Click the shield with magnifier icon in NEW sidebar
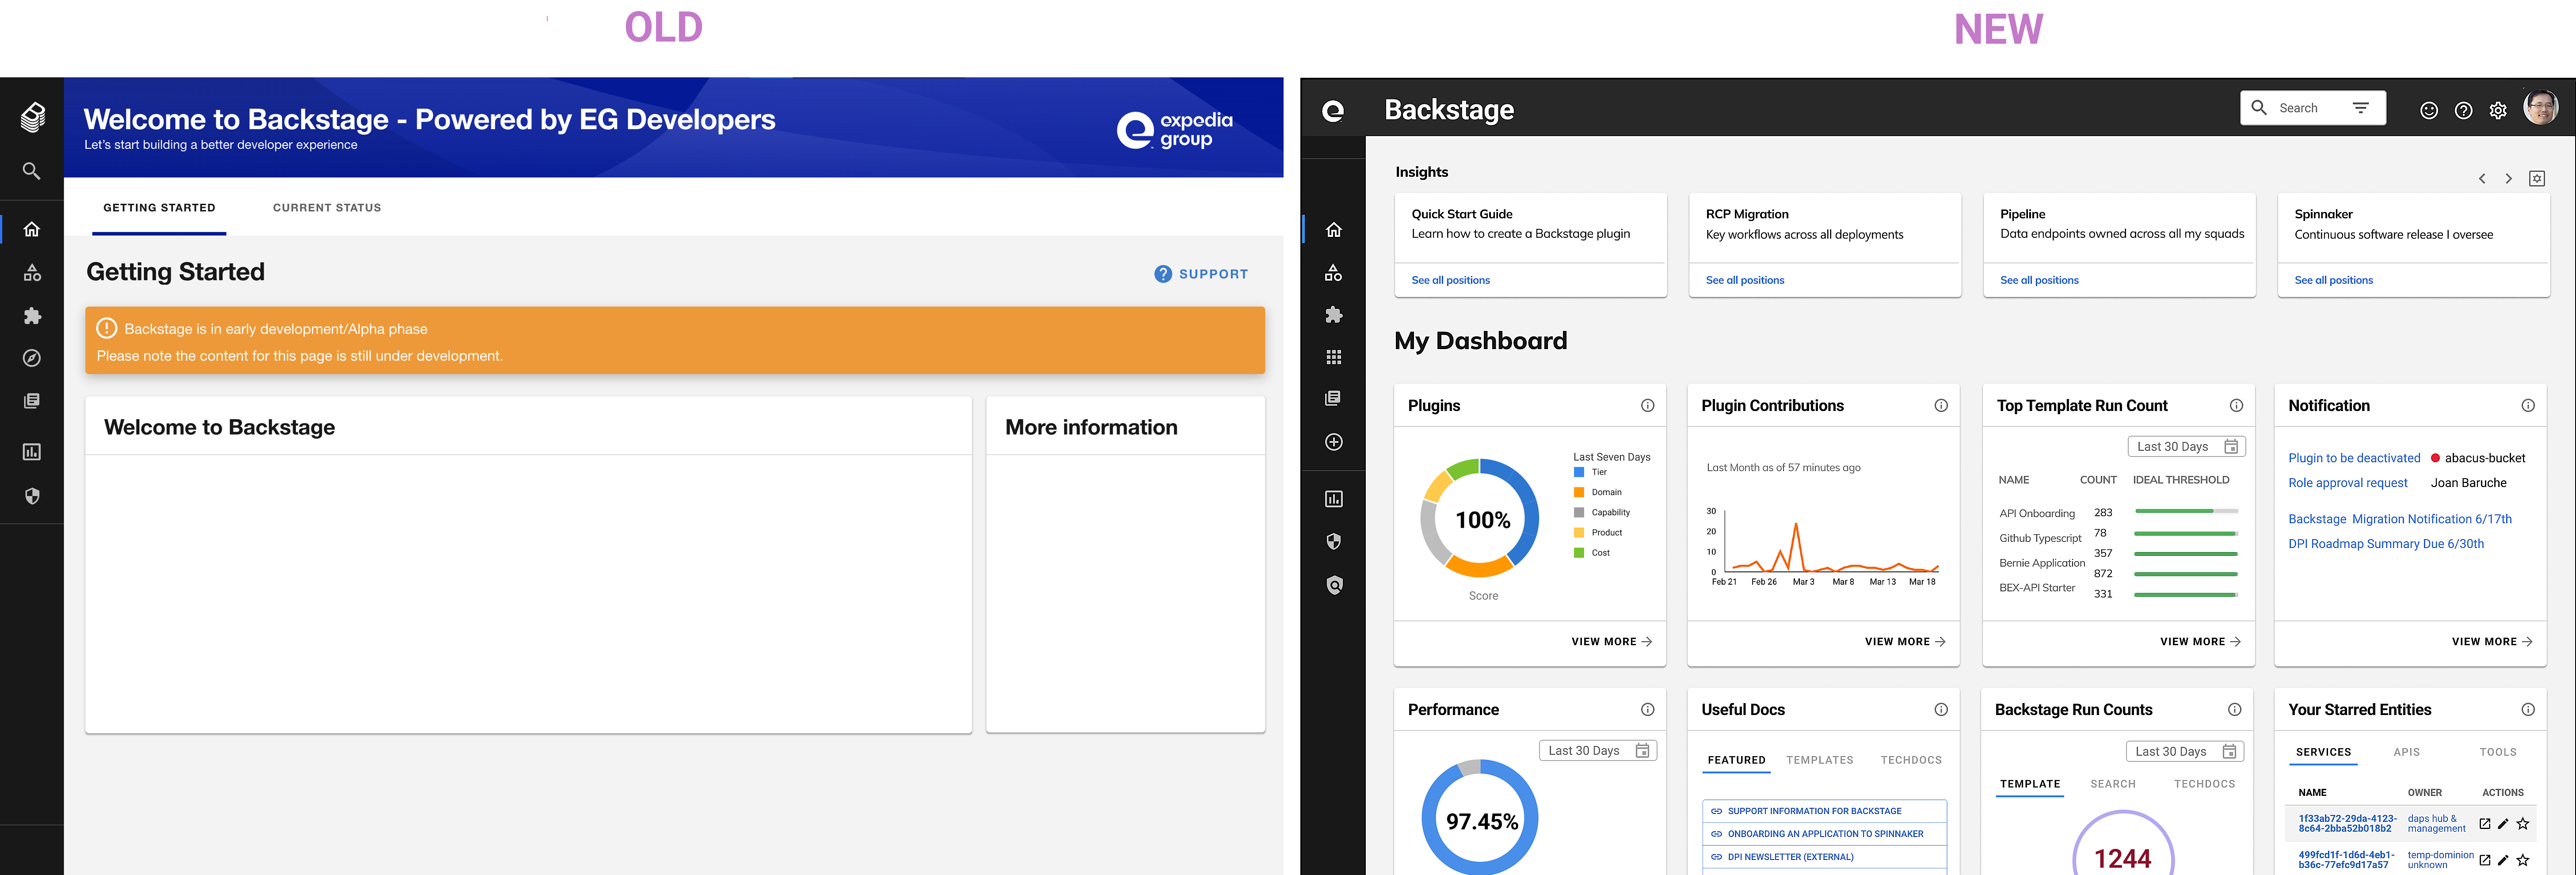 pyautogui.click(x=1334, y=585)
